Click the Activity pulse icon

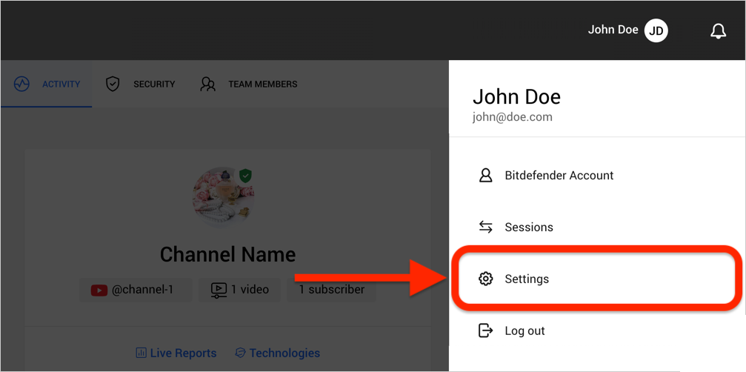(22, 84)
